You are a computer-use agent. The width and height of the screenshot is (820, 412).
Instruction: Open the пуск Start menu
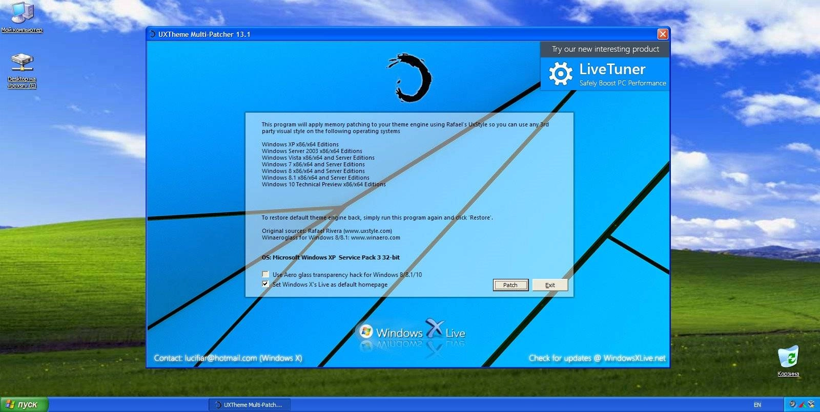[24, 404]
